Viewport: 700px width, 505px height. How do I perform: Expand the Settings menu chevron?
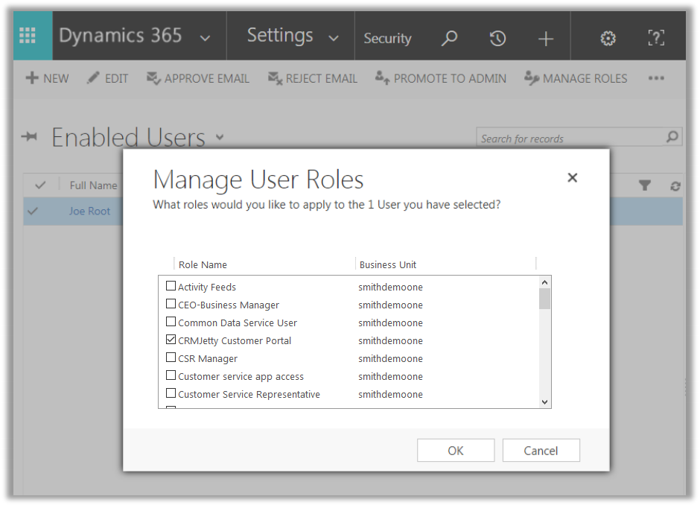(x=334, y=39)
